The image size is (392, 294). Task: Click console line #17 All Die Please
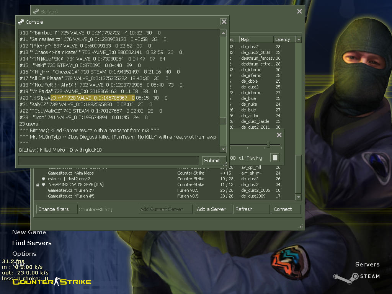(94, 78)
